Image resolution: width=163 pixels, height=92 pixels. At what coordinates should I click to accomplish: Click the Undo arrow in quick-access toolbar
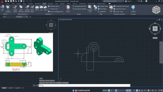(x=24, y=1)
